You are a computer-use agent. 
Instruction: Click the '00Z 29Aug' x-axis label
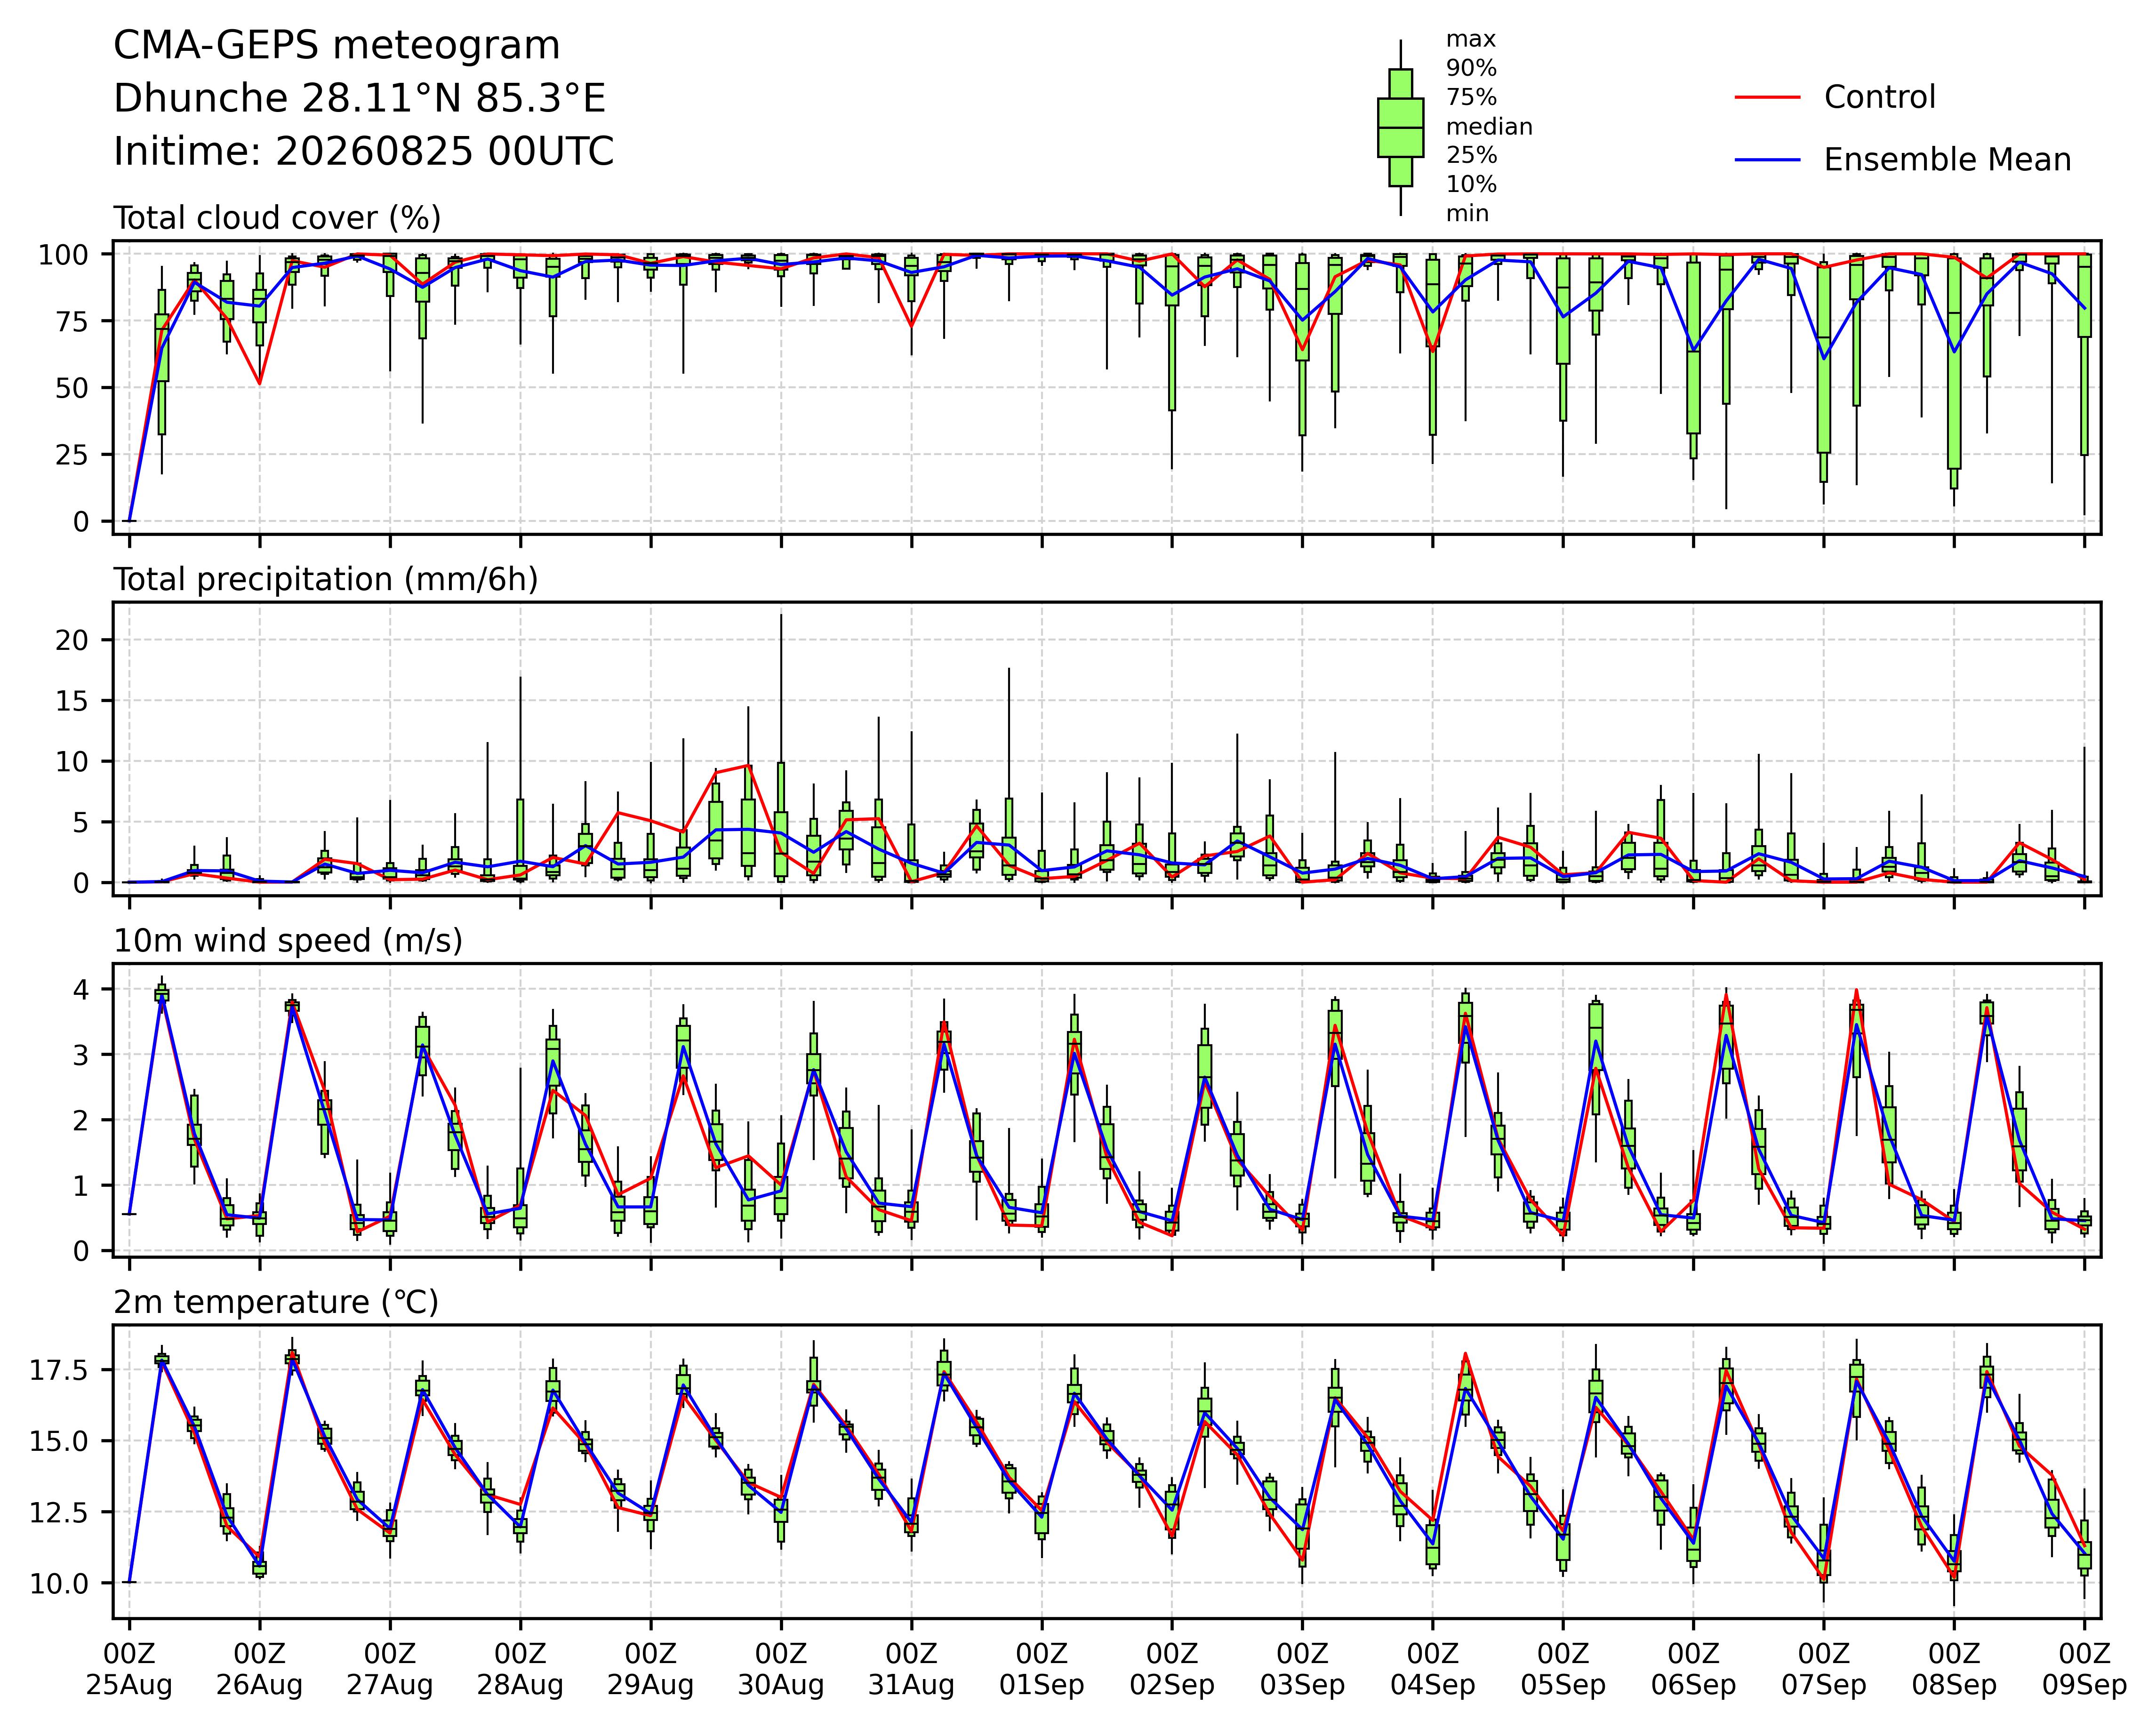pos(651,1669)
